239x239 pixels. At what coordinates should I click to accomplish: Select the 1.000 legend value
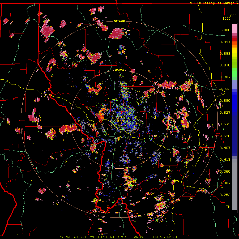225,30
